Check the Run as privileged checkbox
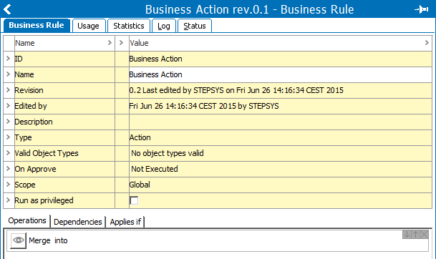The height and width of the screenshot is (259, 436). point(134,200)
